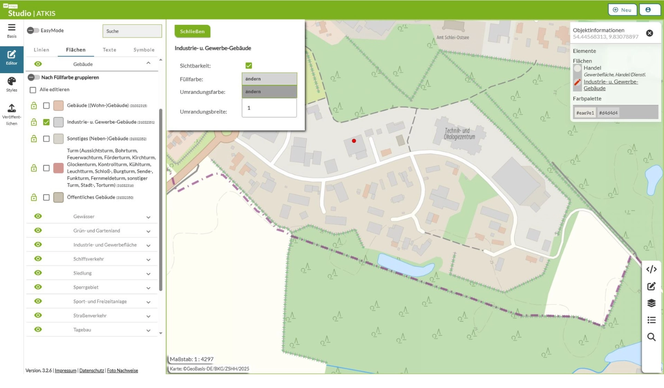Viewport: 664px width, 388px height.
Task: Click the Schließen button
Action: (192, 31)
